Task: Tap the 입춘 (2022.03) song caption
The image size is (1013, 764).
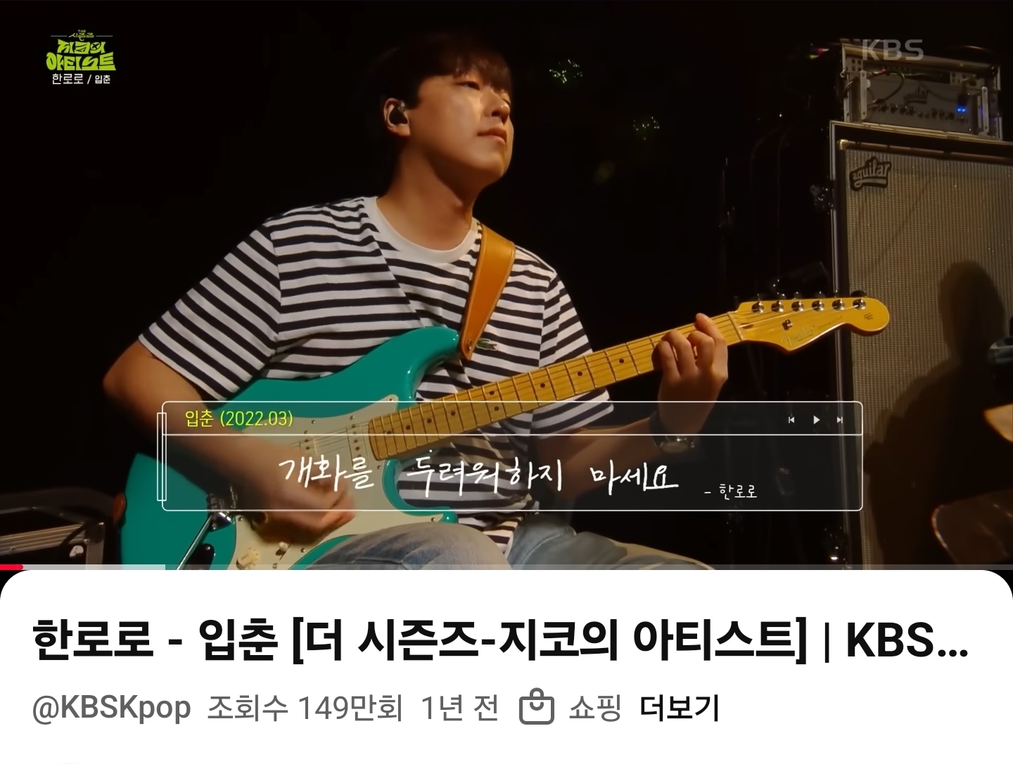Action: (x=238, y=418)
